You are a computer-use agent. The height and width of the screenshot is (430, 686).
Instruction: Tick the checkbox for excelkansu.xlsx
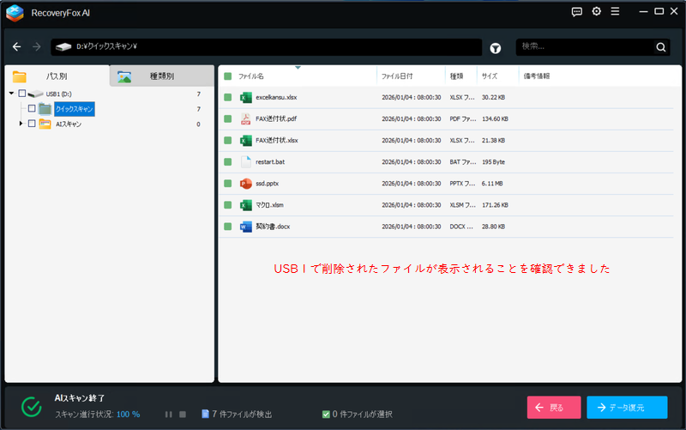pyautogui.click(x=228, y=97)
